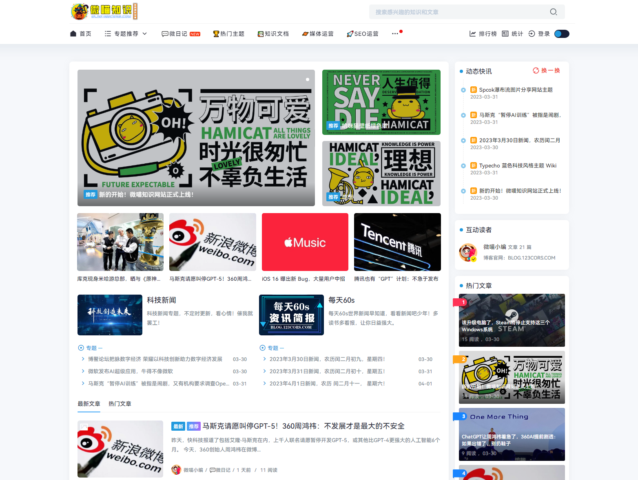This screenshot has width=638, height=480.
Task: Open the Typecho 蓝色科技风格主题 Wiki news item
Action: coord(518,165)
